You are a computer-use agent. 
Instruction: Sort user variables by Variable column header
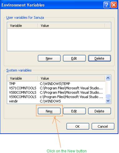(x=23, y=26)
